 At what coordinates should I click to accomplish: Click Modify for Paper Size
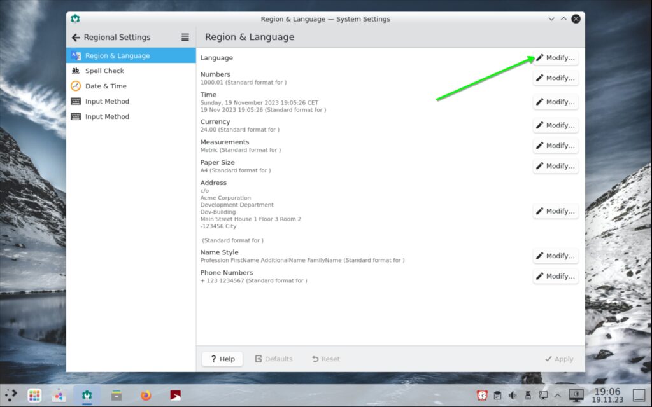pyautogui.click(x=555, y=166)
